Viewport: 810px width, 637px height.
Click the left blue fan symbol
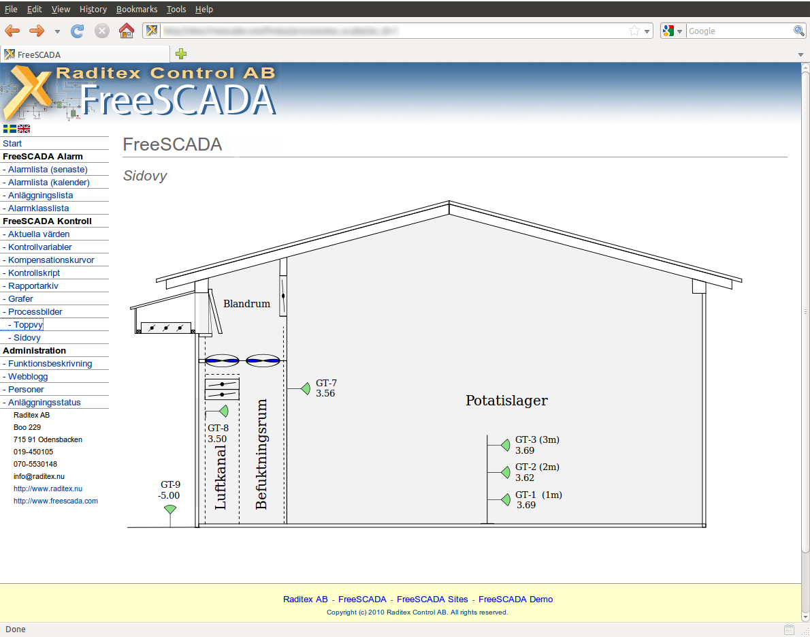pos(222,360)
